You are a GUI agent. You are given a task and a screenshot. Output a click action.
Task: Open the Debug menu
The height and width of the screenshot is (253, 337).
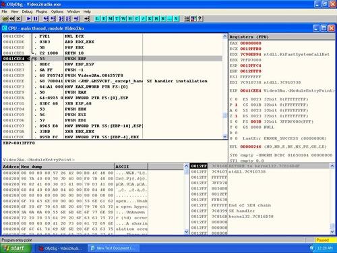27,11
